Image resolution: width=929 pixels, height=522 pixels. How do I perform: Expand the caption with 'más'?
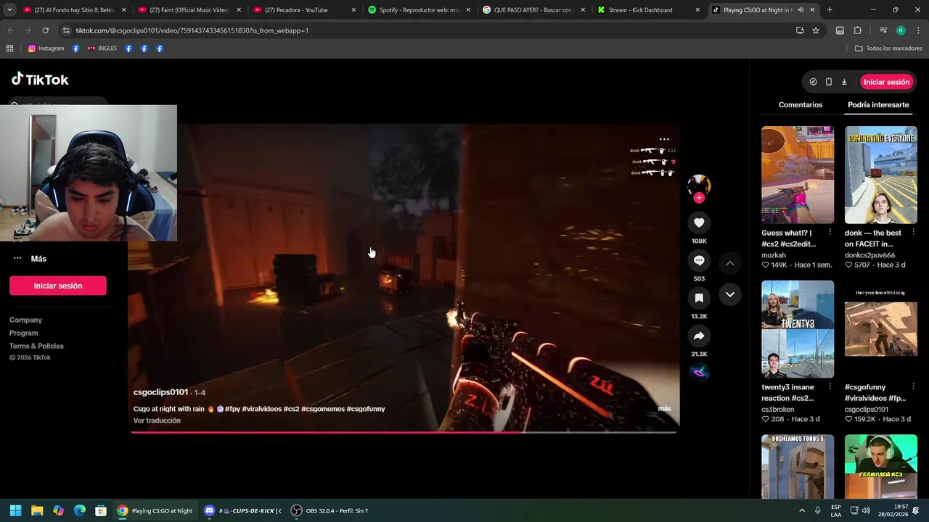(x=664, y=409)
